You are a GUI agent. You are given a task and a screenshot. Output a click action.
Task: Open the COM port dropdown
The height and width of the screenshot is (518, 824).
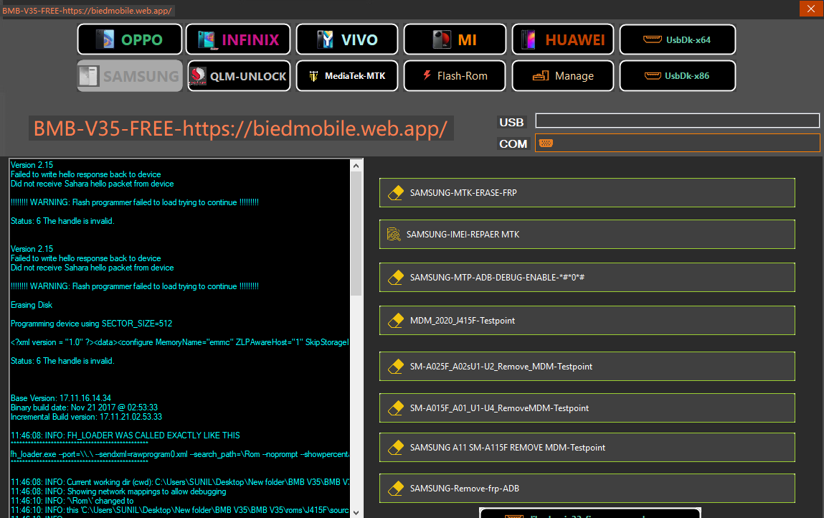click(678, 143)
